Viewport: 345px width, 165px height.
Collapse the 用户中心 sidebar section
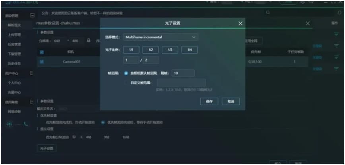tap(32, 73)
